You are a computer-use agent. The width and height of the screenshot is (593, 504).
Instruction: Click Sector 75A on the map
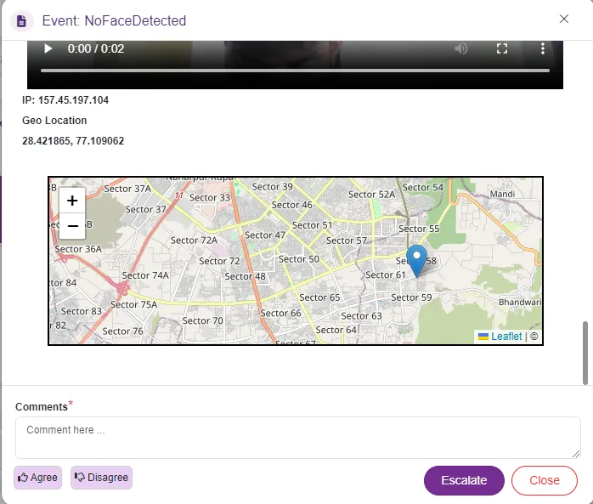(133, 304)
